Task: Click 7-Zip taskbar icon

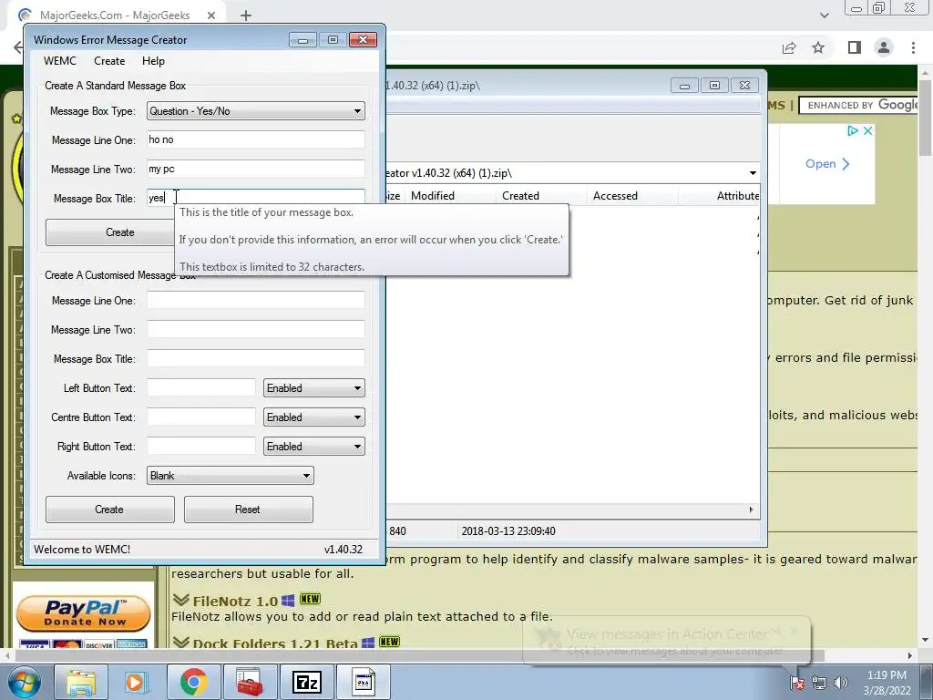Action: tap(306, 682)
